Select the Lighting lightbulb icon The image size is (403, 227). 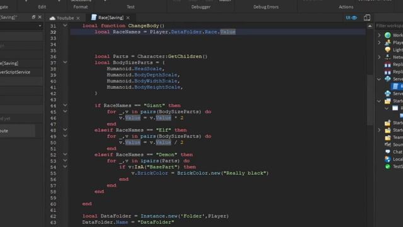388,50
